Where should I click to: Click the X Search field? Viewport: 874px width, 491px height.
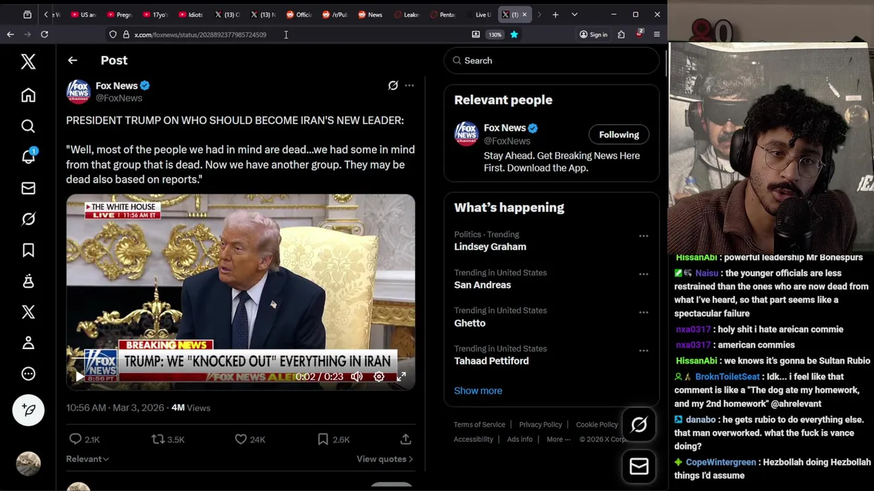click(552, 61)
